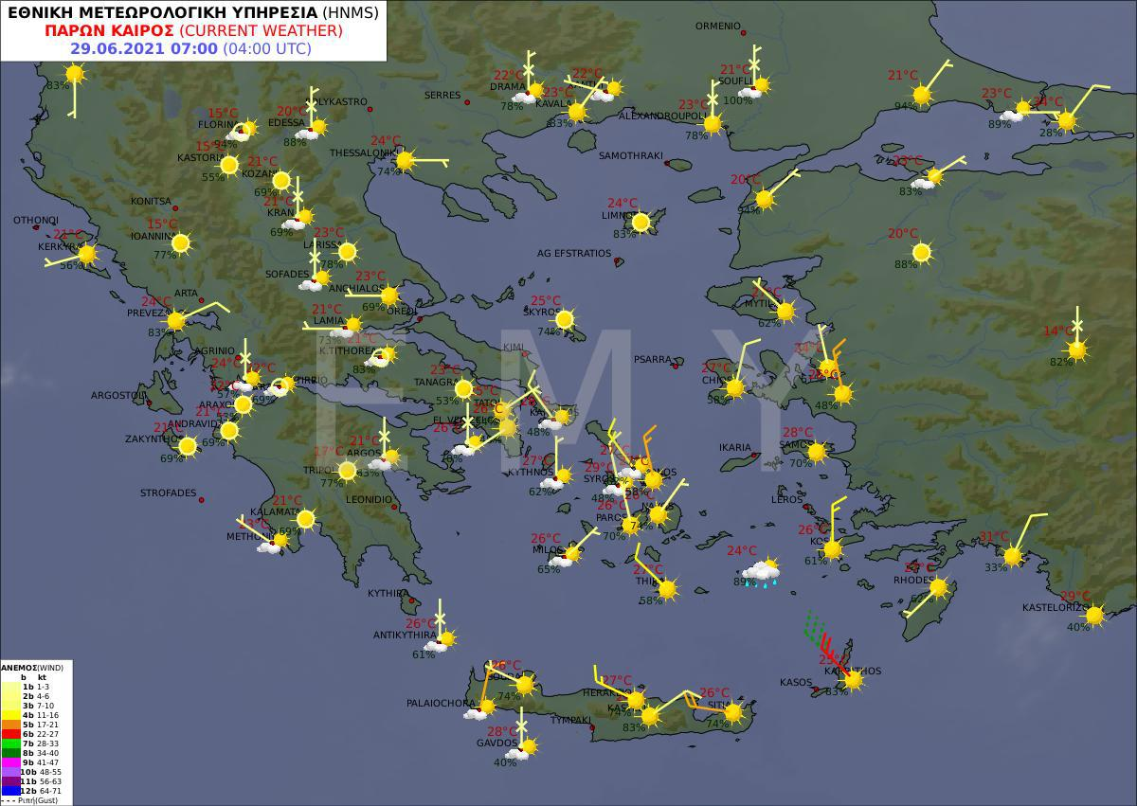Select the AG EFSTRATIOS station label

tap(574, 254)
